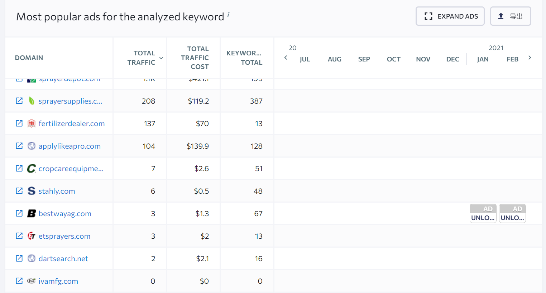Open ivamfg.com external link icon
Viewport: 546px width, 293px height.
point(19,281)
